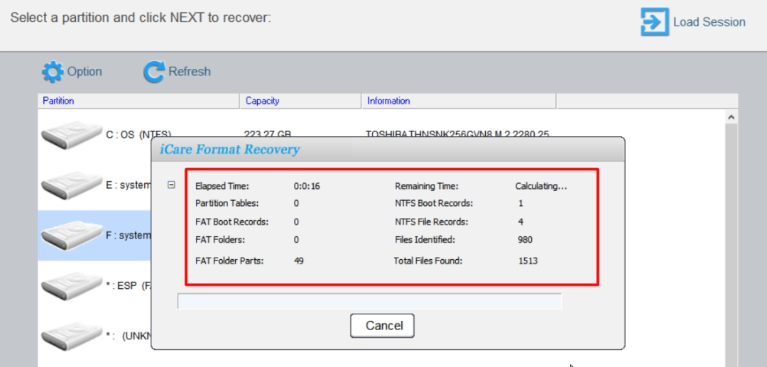
Task: Click the Option gear icon
Action: pos(53,72)
